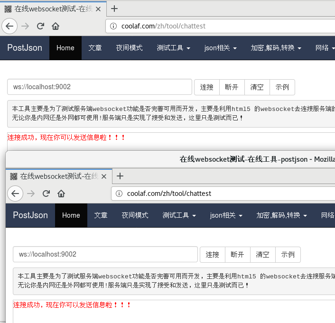Click the address bar URL in rear window

[163, 26]
